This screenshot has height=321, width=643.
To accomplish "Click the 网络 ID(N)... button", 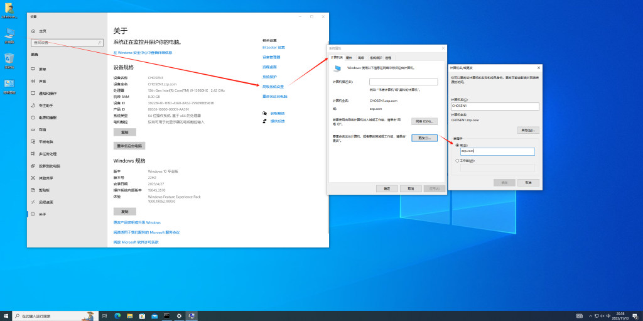I will pyautogui.click(x=424, y=121).
